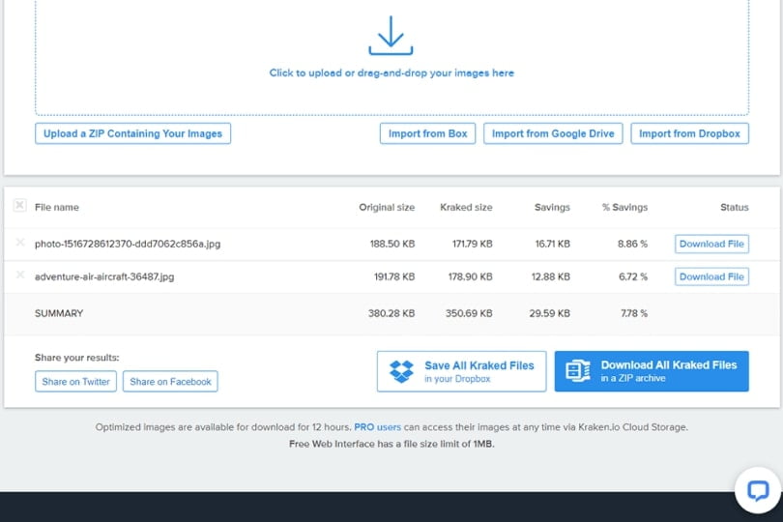
Task: Download File for photo-1516728612370 image
Action: tap(711, 244)
